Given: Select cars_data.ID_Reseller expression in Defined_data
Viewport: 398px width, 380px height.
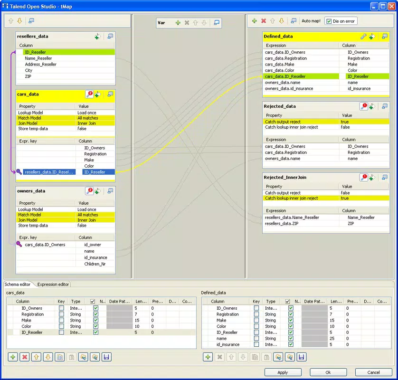Looking at the screenshot, I should (301, 76).
